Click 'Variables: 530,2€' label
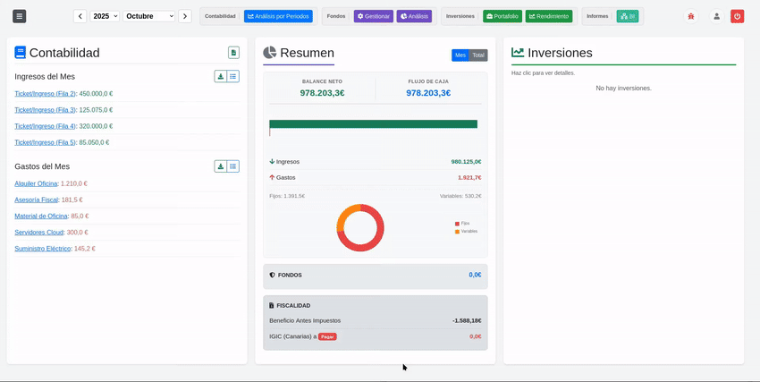Screen dimensions: 760x382 460,196
